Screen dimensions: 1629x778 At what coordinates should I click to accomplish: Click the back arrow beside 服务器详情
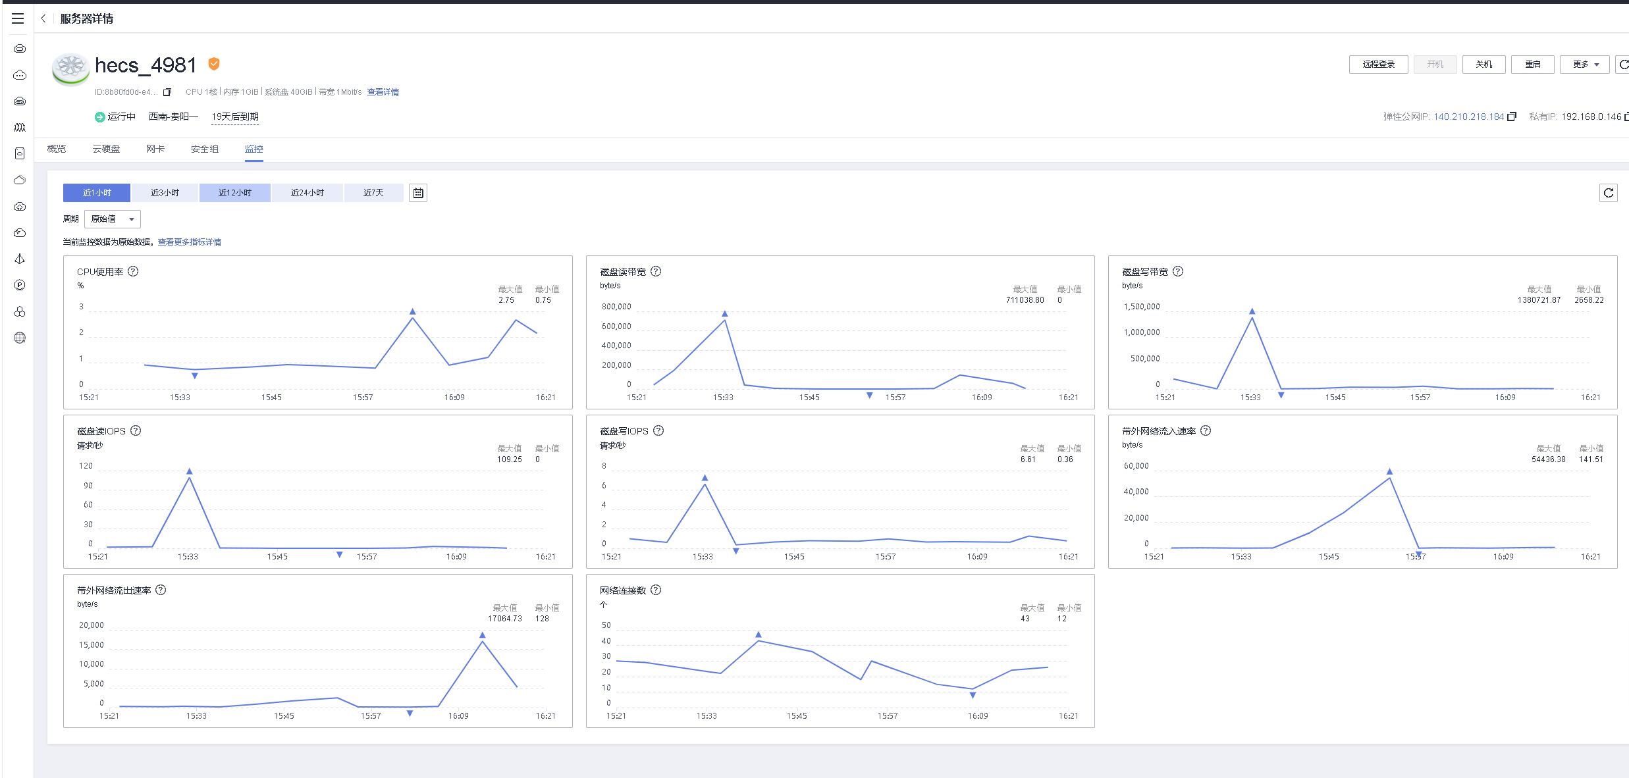pos(43,18)
